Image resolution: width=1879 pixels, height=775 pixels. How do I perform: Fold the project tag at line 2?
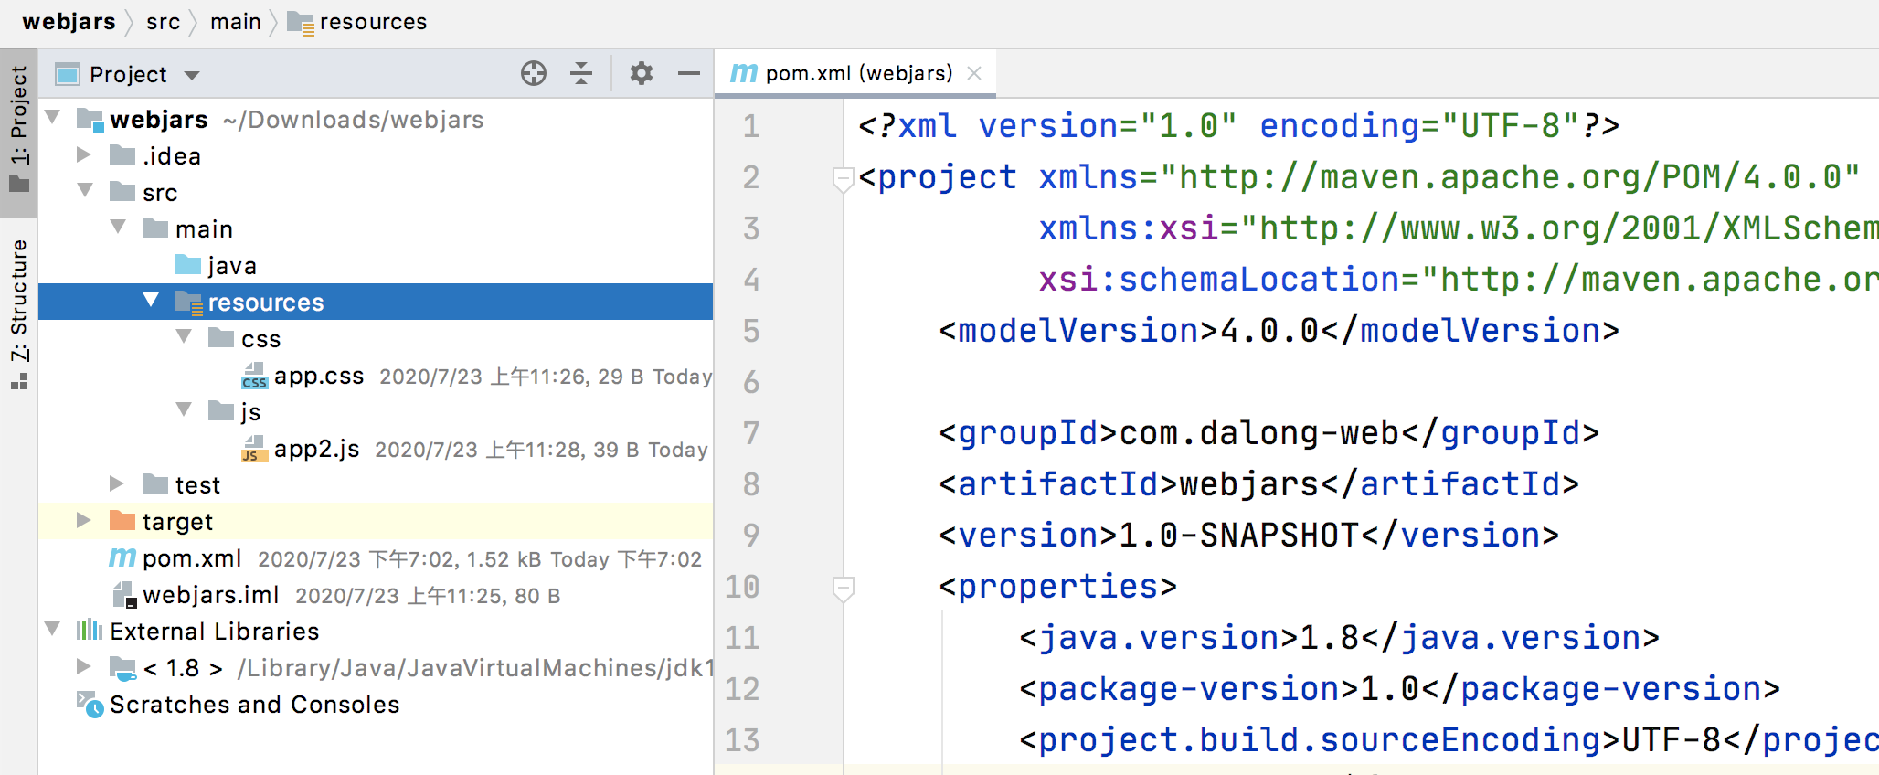(844, 178)
